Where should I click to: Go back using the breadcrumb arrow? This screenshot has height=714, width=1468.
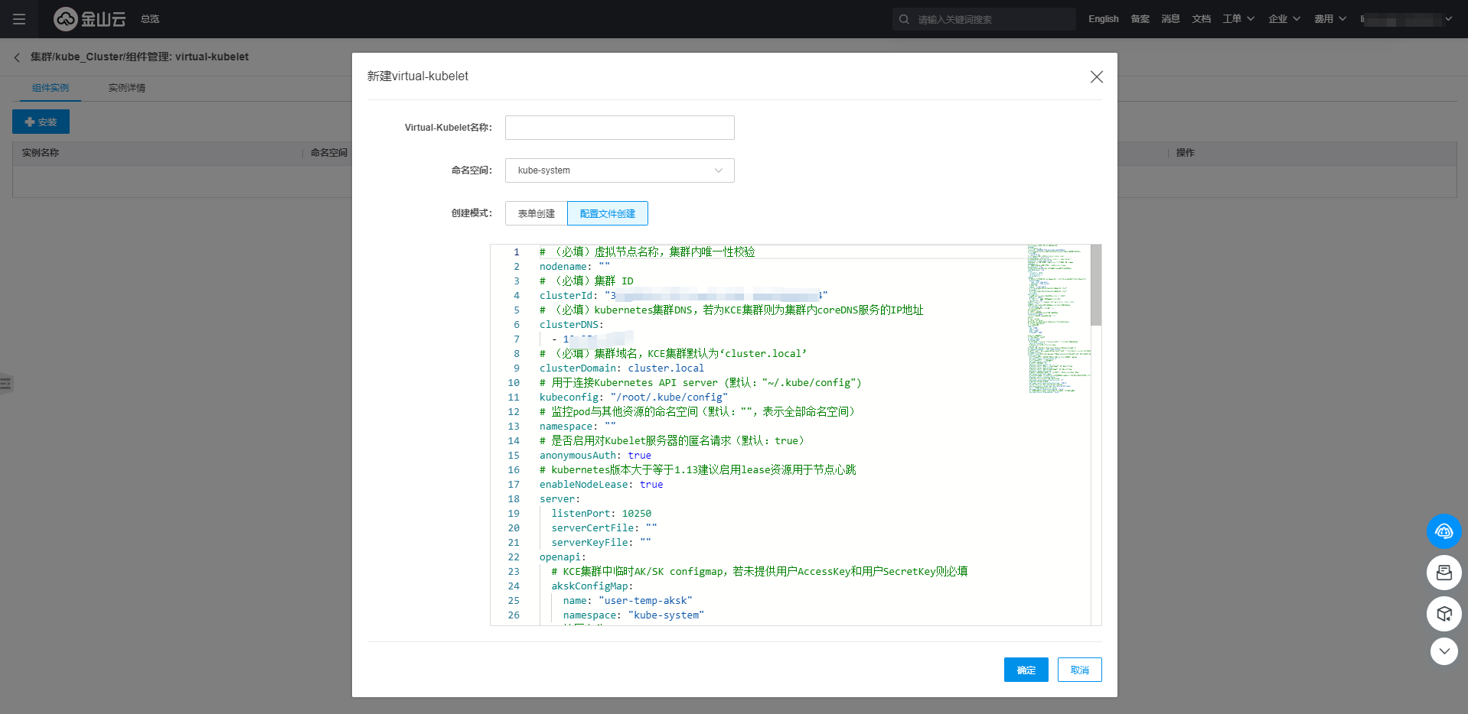click(17, 57)
